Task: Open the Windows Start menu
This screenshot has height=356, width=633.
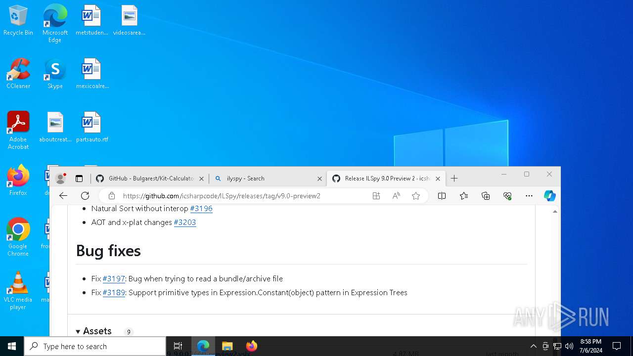Action: click(12, 346)
